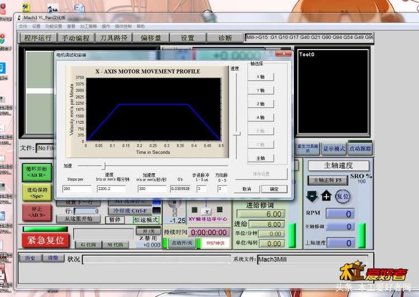Click the 步进脉冲 1-5 us field
The image size is (419, 297).
(x=201, y=189)
